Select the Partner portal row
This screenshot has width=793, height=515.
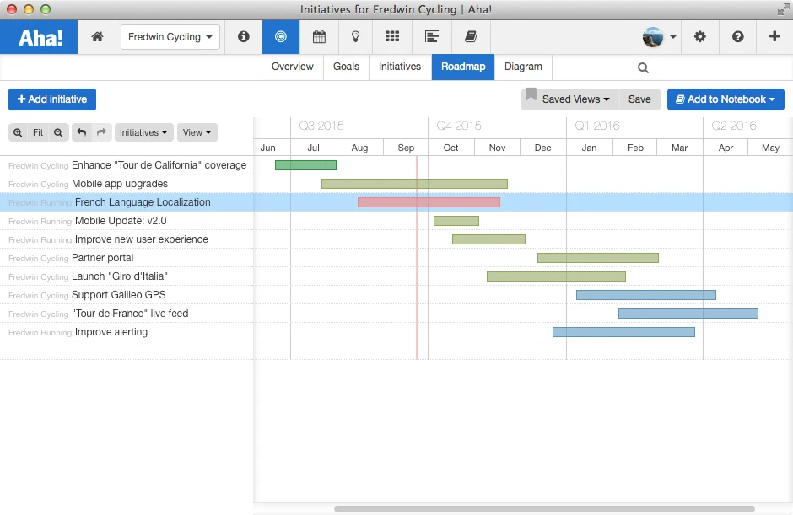[x=127, y=258]
